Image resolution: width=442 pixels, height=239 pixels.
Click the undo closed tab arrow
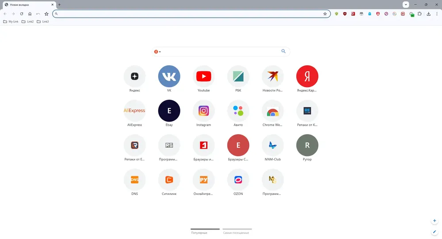pos(38,14)
